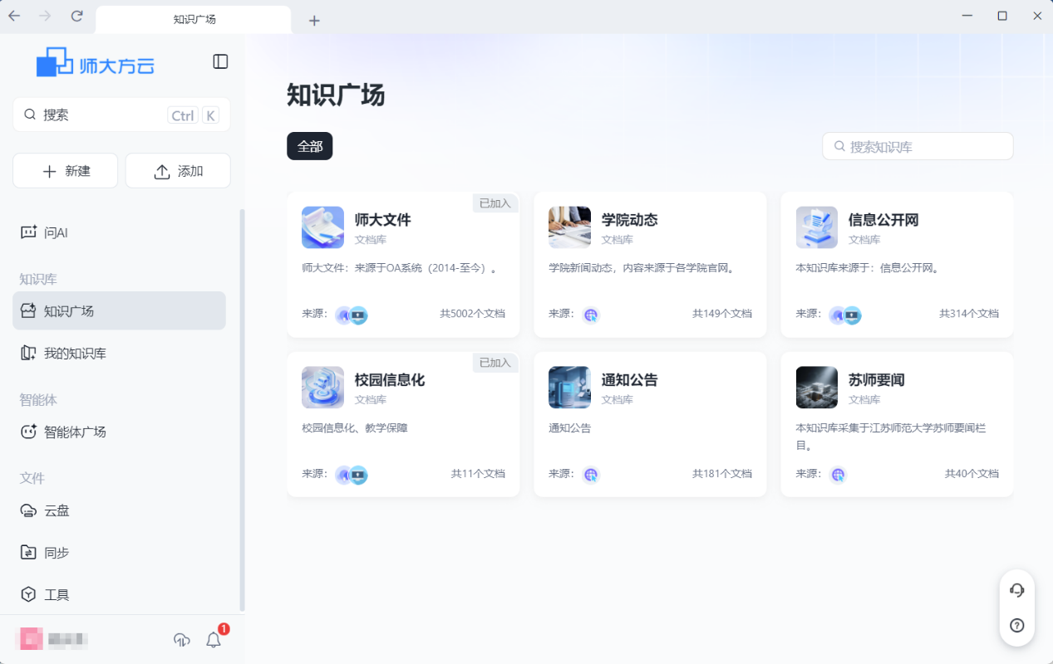Image resolution: width=1053 pixels, height=664 pixels.
Task: Click the 添加 upload button
Action: pyautogui.click(x=178, y=171)
